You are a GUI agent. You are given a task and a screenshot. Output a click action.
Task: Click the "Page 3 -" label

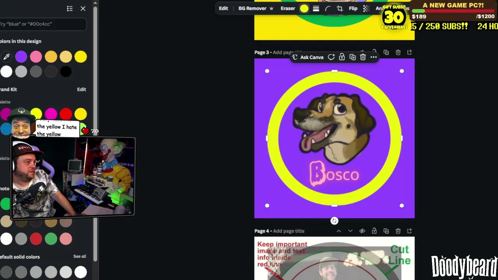(x=263, y=52)
